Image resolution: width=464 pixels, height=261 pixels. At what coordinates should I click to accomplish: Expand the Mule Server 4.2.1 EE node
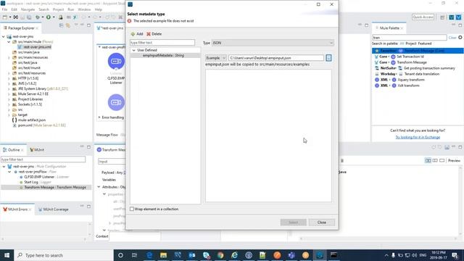9,94
